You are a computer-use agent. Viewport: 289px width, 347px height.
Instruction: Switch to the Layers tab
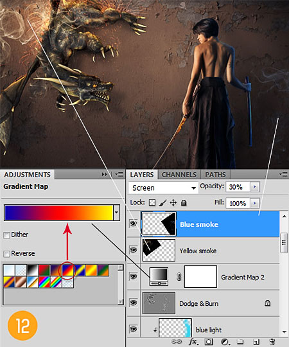click(142, 175)
